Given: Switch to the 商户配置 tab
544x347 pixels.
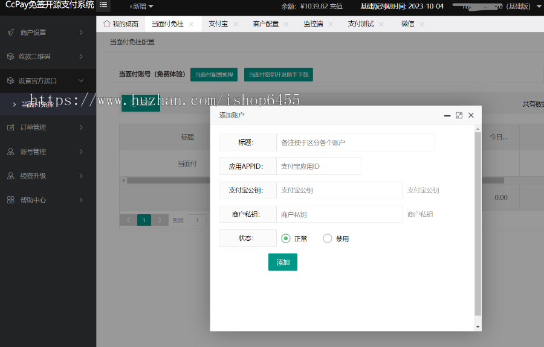Looking at the screenshot, I should click(x=265, y=24).
